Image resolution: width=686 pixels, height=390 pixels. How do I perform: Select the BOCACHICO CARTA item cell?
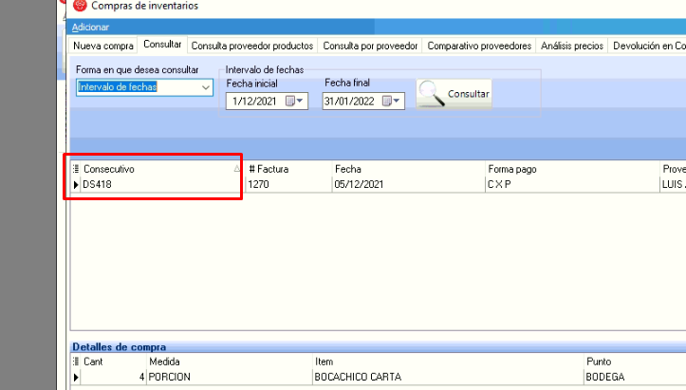[357, 377]
